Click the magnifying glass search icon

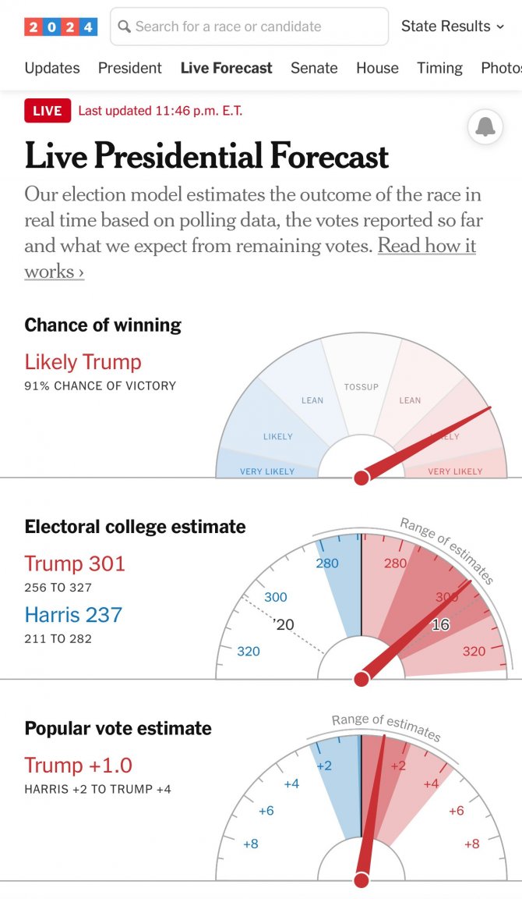124,27
